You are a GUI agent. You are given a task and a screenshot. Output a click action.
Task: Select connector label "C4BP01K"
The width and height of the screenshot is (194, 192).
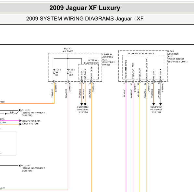(x=149, y=88)
